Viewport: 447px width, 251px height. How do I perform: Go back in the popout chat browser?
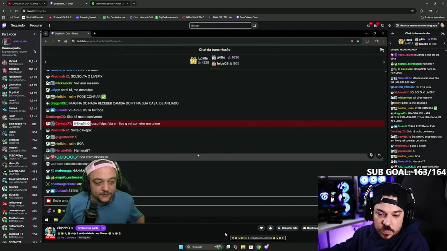pyautogui.click(x=46, y=41)
